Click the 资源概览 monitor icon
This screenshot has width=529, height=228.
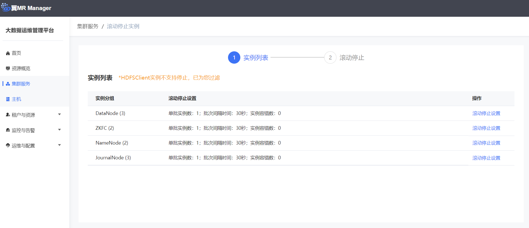[x=8, y=68]
